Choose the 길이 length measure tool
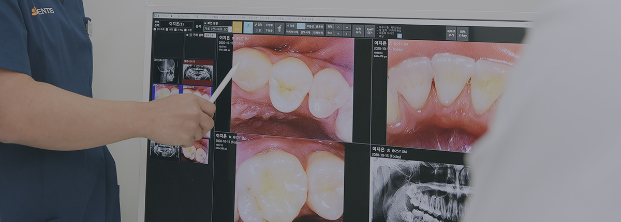The image size is (621, 222). point(258,24)
